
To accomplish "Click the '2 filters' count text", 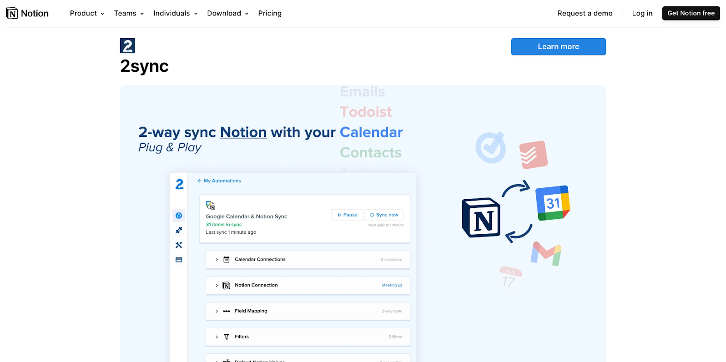I will click(395, 337).
